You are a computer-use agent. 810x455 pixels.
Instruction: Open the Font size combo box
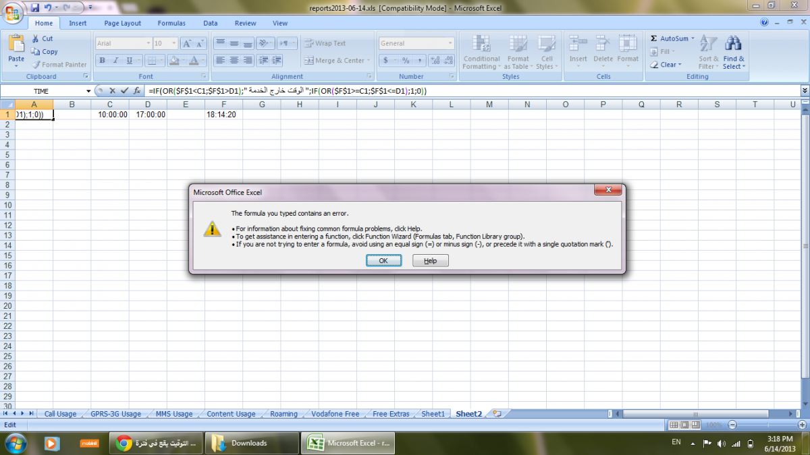coord(165,43)
